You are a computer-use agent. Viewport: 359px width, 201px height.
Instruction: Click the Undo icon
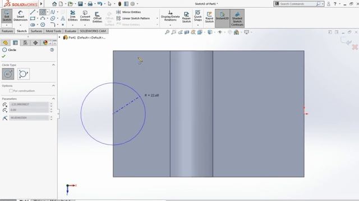(x=100, y=4)
